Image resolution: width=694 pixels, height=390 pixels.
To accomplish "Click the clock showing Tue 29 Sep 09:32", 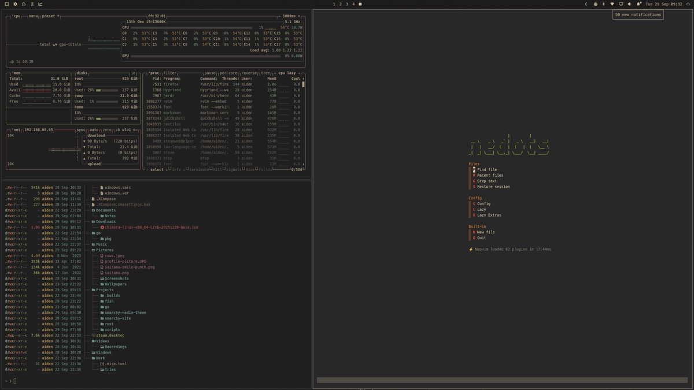I will coord(664,4).
